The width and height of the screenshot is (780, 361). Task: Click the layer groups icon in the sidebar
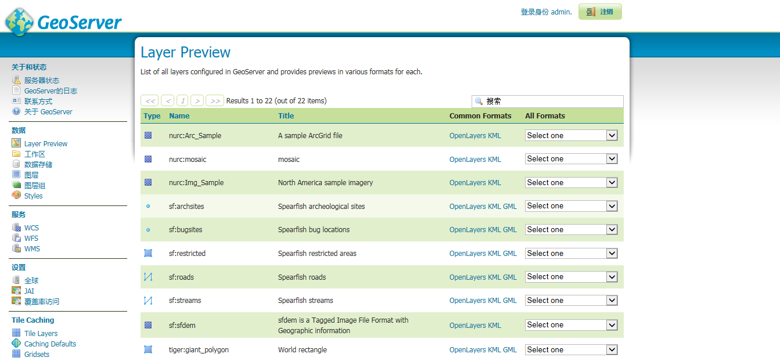[16, 185]
